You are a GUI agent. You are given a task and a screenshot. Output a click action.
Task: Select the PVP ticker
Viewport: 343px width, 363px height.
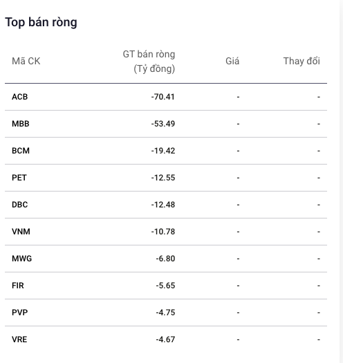19,313
